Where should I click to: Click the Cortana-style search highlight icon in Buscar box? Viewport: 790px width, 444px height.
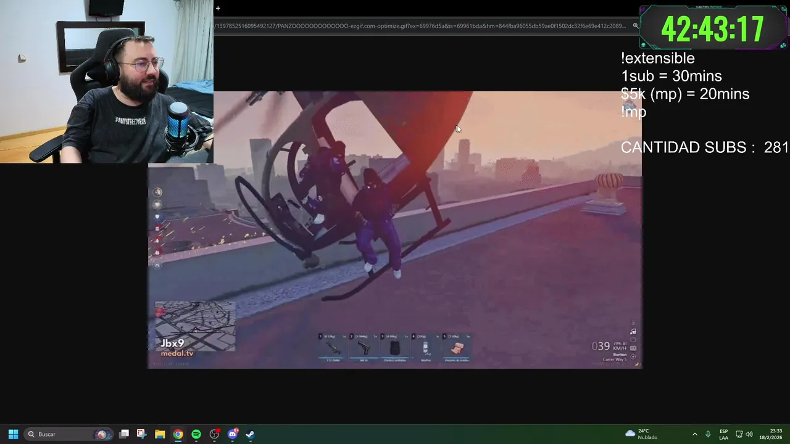[102, 434]
